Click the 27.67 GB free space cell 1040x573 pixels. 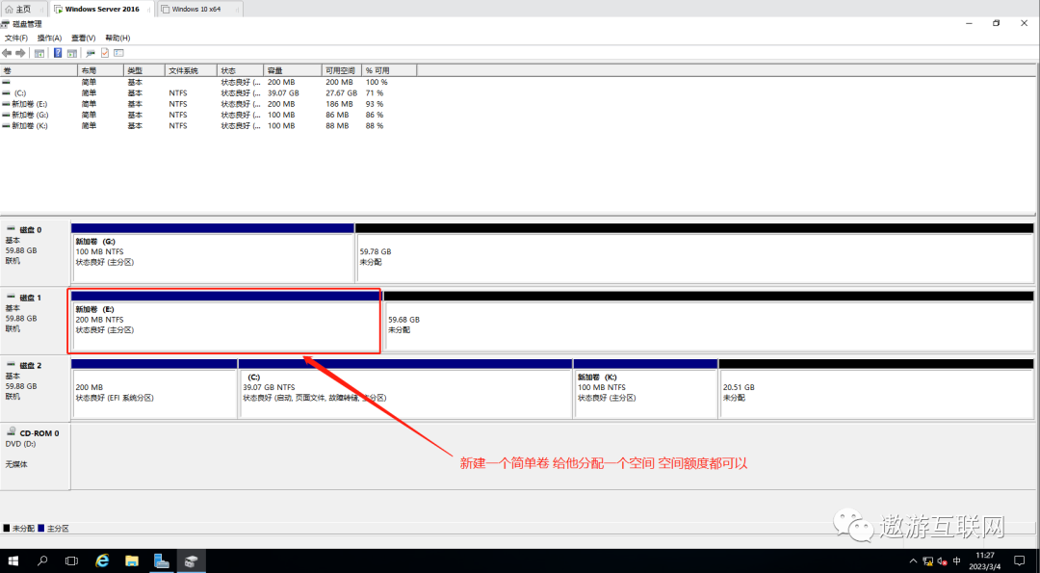tap(342, 93)
